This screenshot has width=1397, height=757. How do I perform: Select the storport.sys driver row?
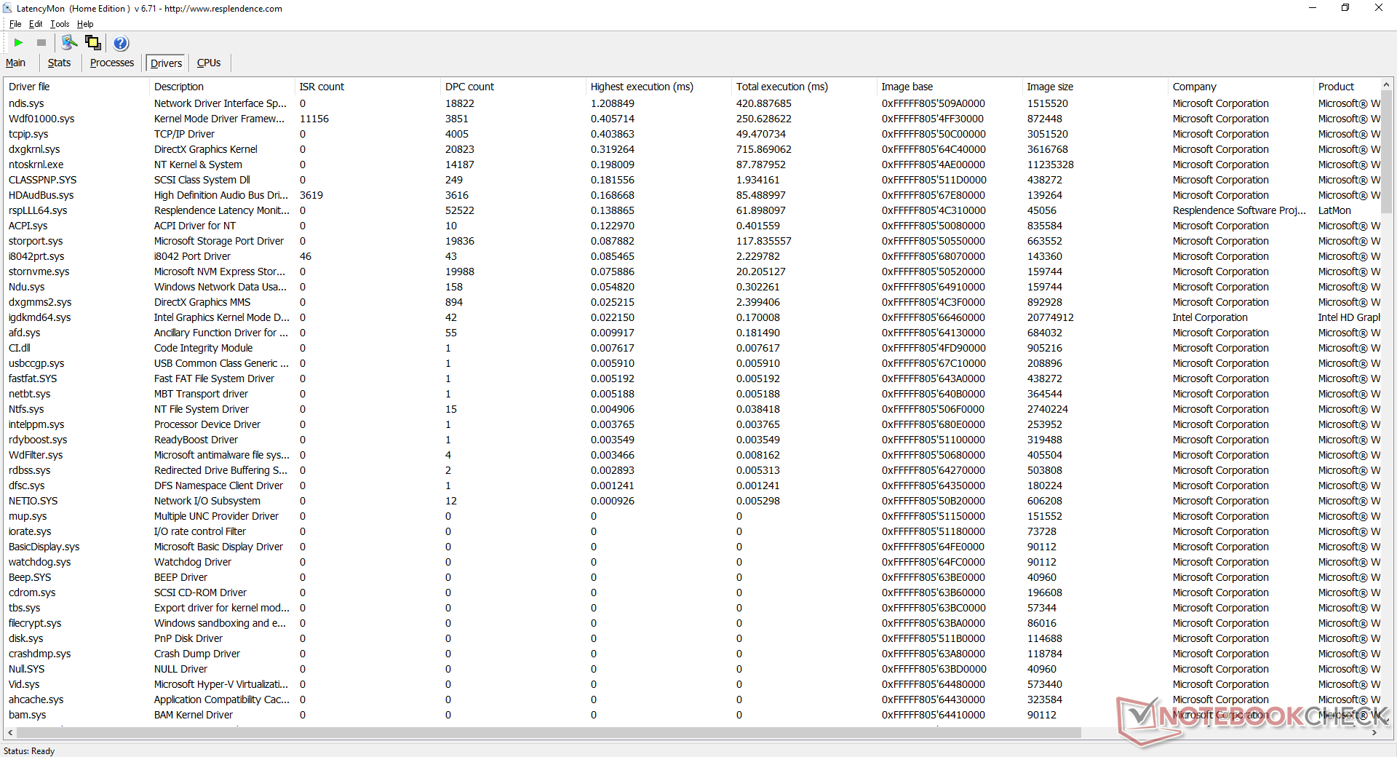point(692,241)
